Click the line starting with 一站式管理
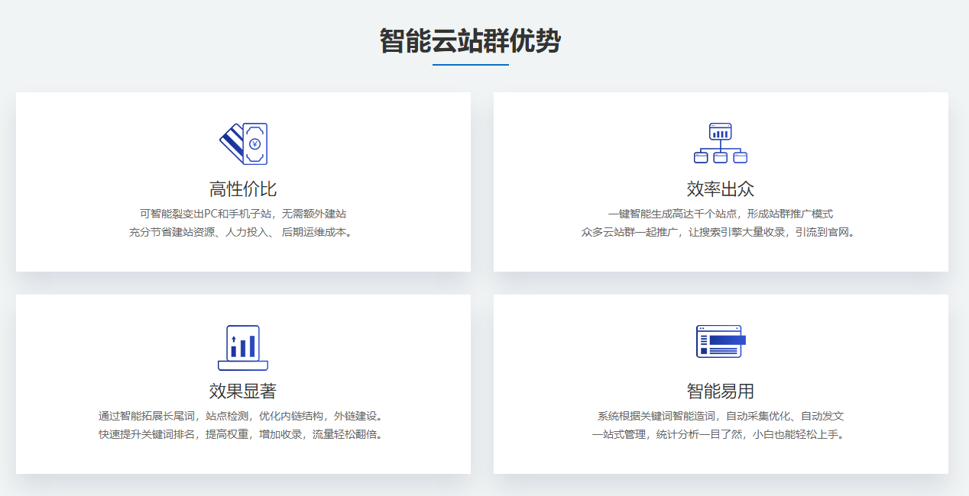 tap(720, 434)
